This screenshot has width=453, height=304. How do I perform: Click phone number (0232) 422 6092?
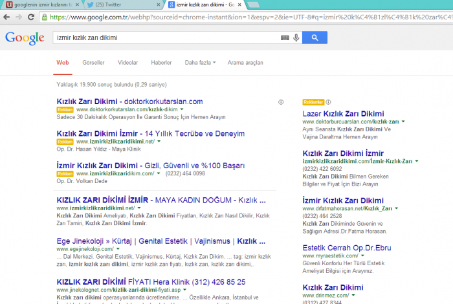pos(322,169)
